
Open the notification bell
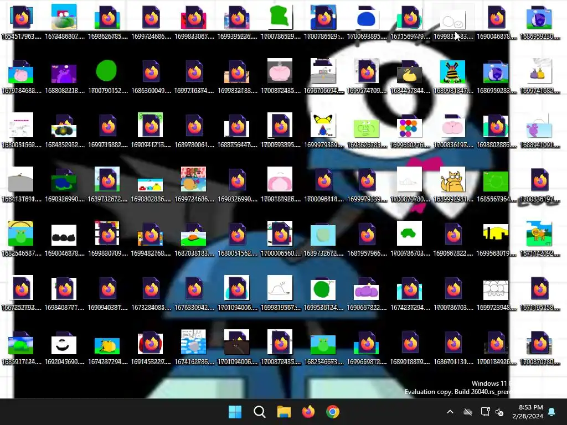pos(552,412)
